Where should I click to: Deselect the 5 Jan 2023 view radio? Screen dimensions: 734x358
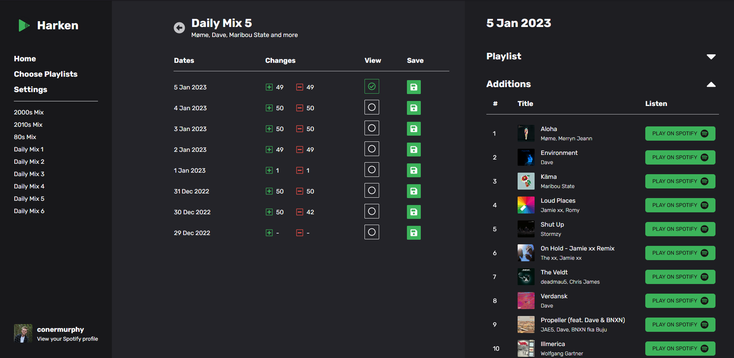point(372,86)
